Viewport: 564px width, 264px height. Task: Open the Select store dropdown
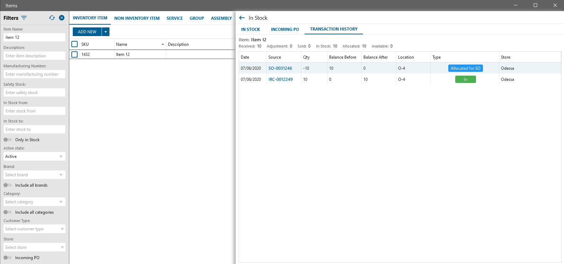34,247
